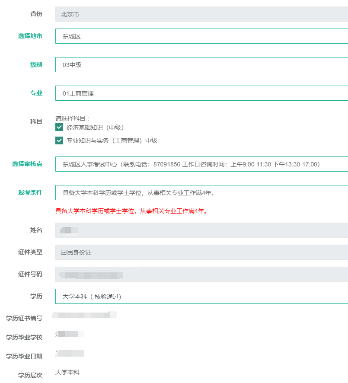The image size is (348, 383).
Task: Click the 证件号码 input field
Action: (x=201, y=274)
